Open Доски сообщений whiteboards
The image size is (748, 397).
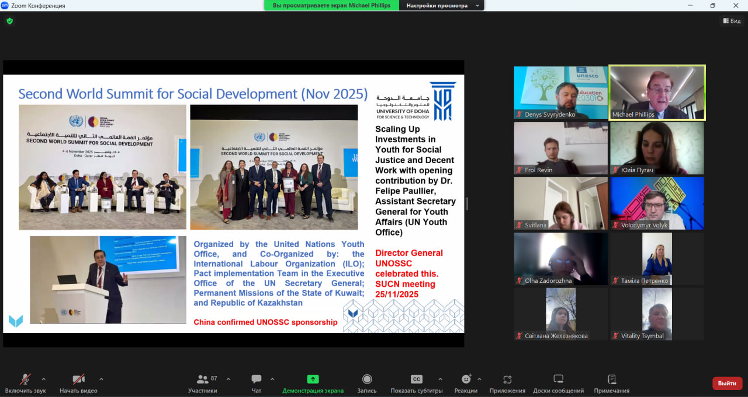tap(558, 382)
